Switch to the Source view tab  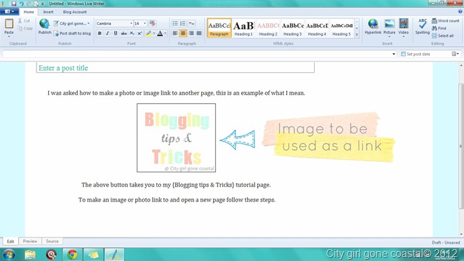tap(52, 241)
